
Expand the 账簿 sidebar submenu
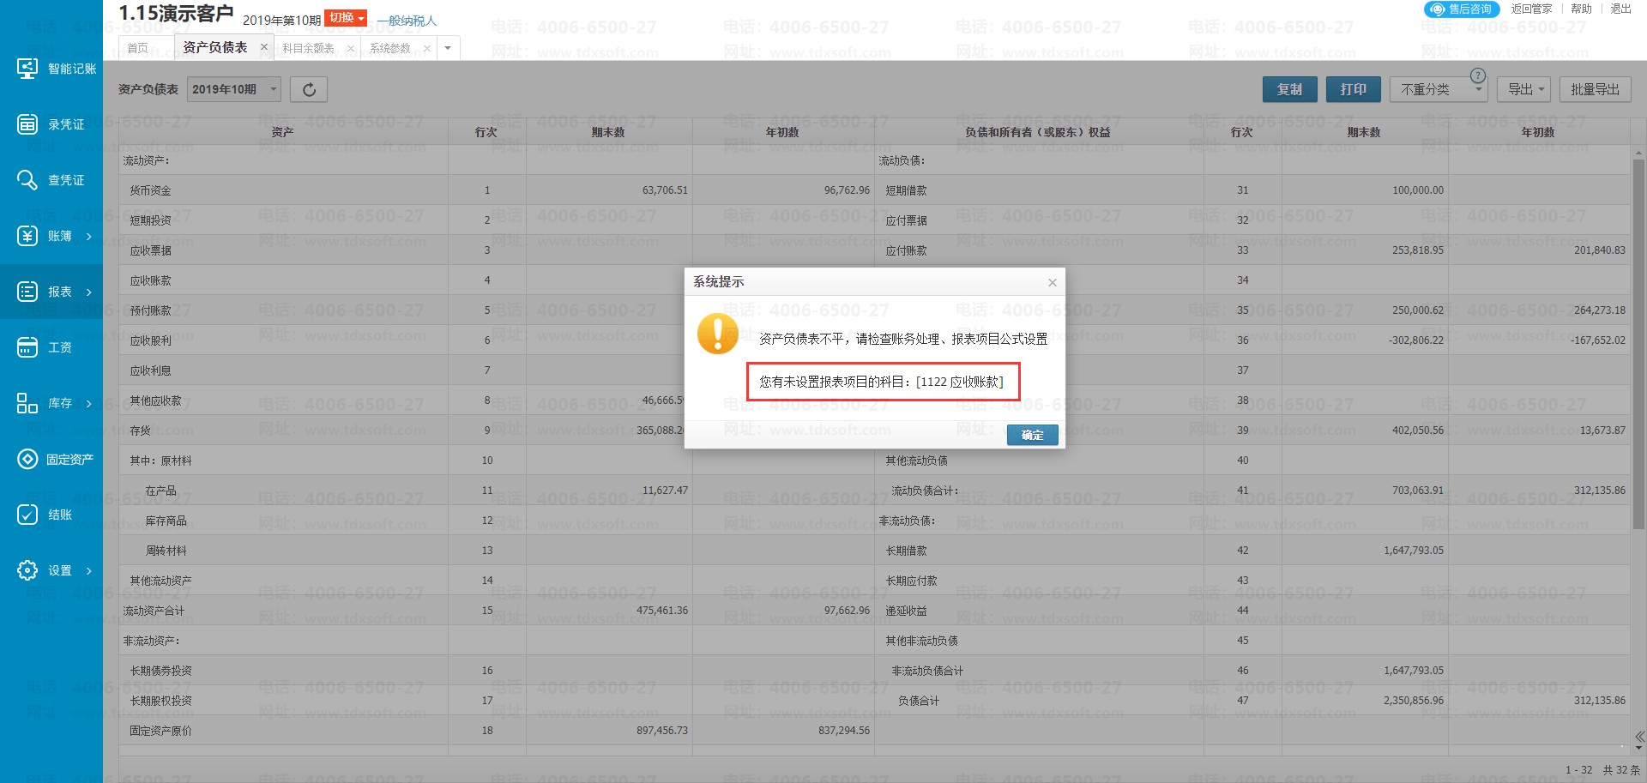click(x=88, y=237)
